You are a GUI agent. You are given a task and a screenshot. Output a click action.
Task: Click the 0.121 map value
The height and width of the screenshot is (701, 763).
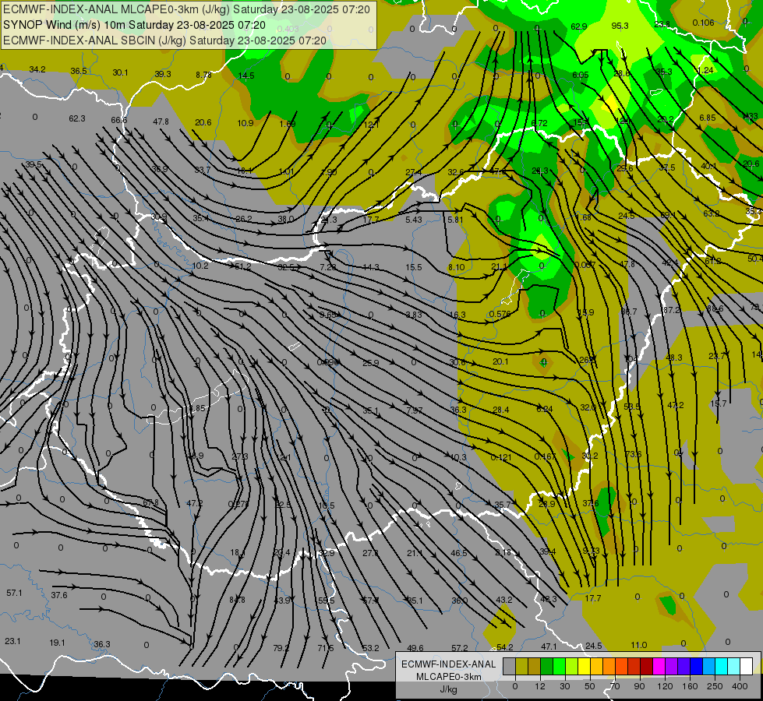click(x=500, y=457)
